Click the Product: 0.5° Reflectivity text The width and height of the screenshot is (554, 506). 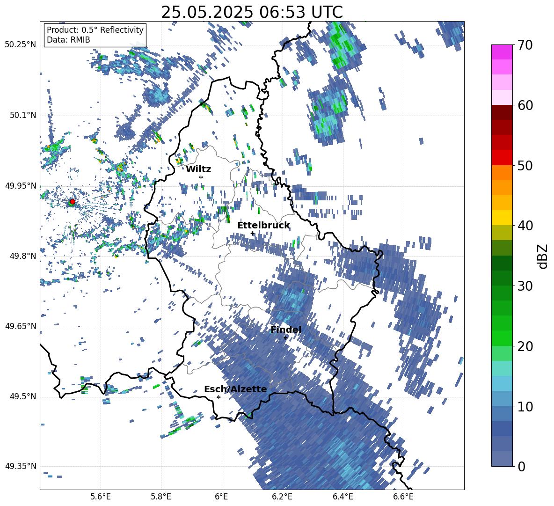click(x=95, y=30)
